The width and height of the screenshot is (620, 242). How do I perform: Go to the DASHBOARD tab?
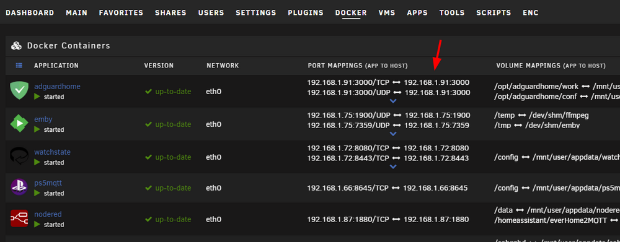point(30,12)
